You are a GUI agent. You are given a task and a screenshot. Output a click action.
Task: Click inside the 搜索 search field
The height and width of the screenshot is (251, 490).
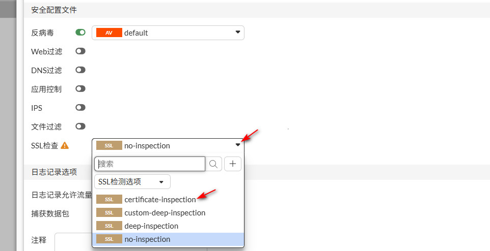click(x=150, y=164)
